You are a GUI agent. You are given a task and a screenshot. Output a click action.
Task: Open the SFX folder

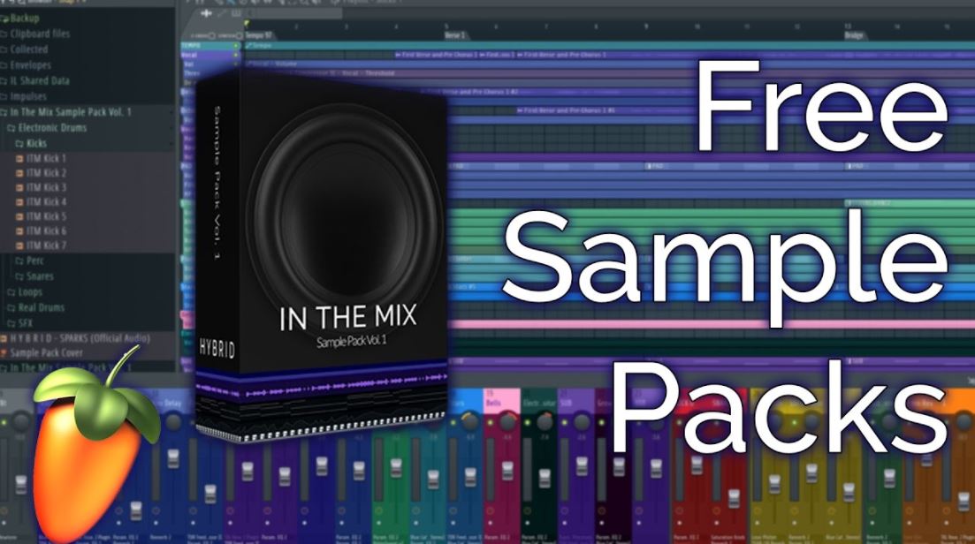[11, 323]
